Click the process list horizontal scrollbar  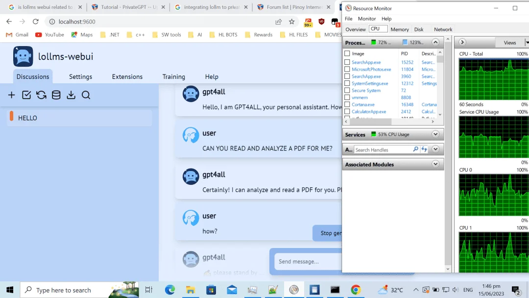point(389,122)
